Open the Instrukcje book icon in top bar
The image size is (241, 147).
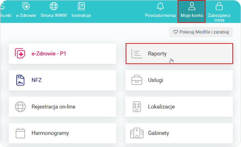81,6
